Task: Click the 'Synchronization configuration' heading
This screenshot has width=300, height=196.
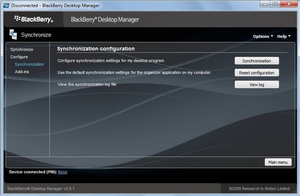Action: point(96,49)
